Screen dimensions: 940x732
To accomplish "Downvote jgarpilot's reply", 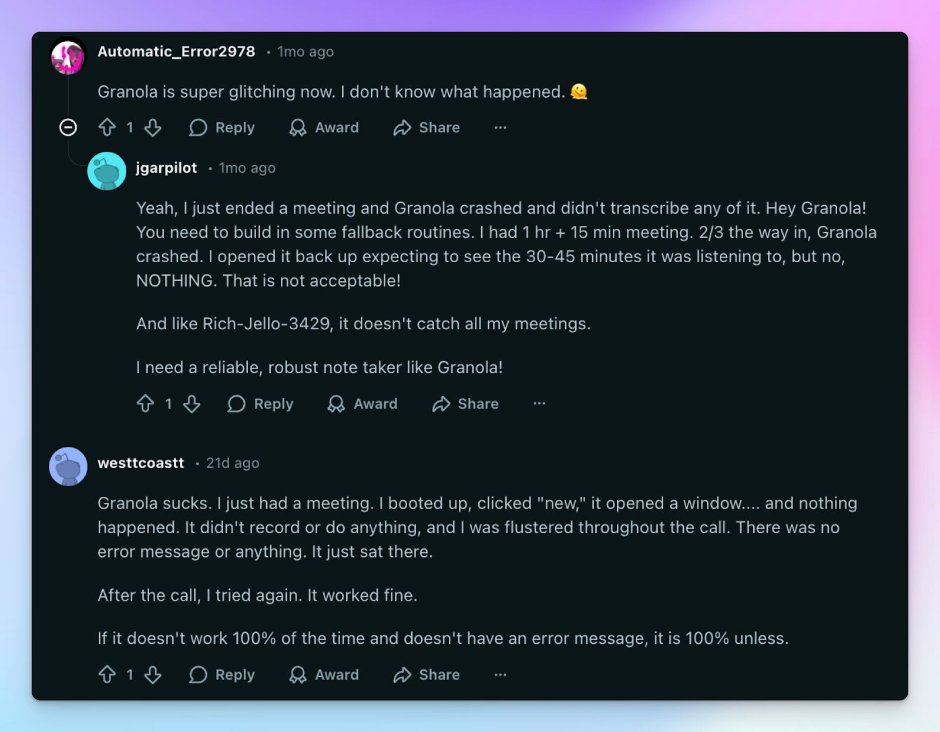I will coord(192,404).
